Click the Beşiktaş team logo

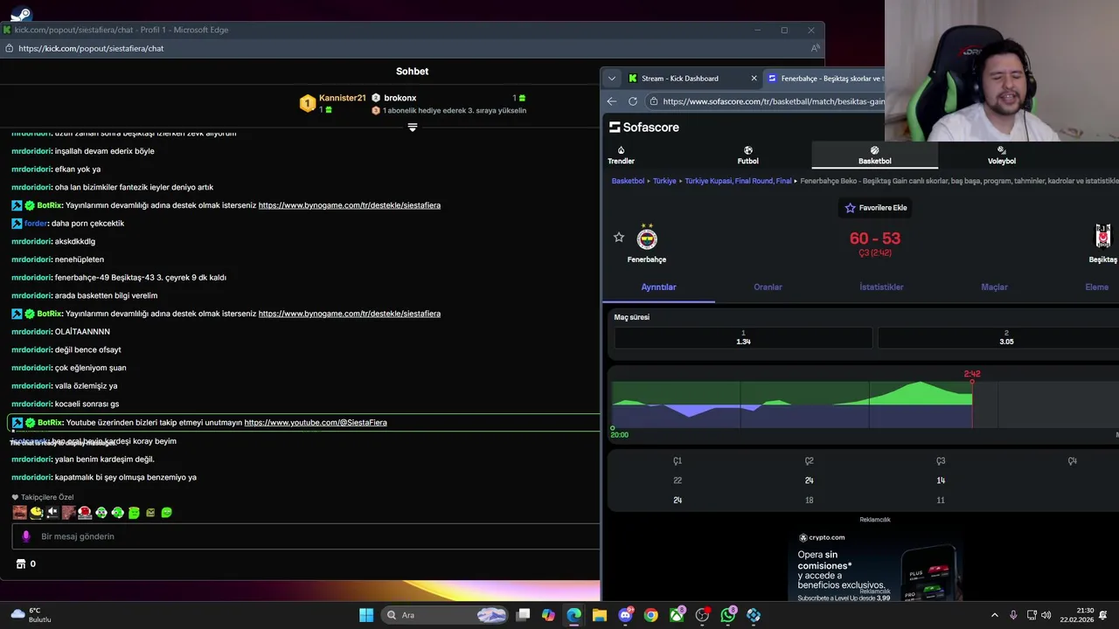pyautogui.click(x=1103, y=237)
